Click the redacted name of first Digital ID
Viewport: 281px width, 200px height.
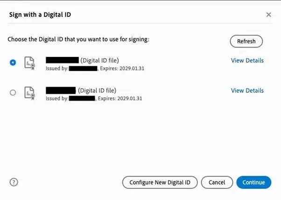(x=62, y=60)
